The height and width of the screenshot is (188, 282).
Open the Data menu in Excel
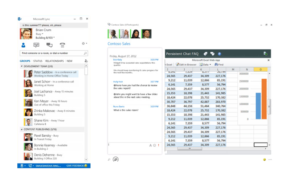205,64
